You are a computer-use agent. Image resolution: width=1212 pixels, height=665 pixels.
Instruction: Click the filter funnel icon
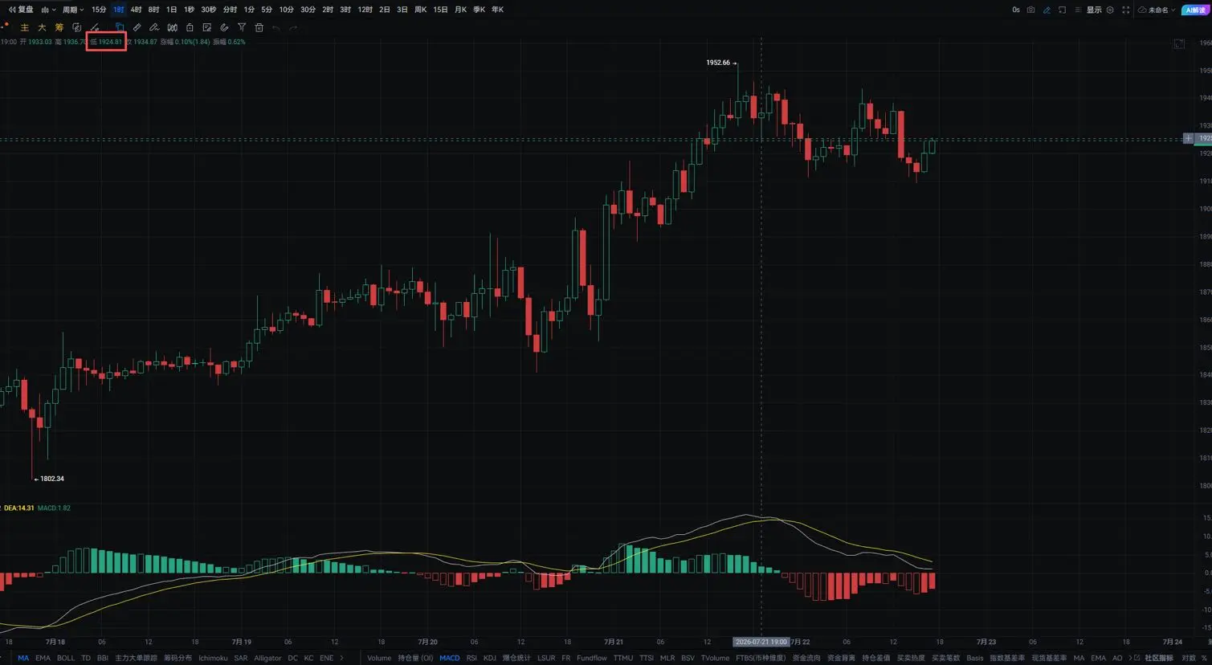(242, 27)
